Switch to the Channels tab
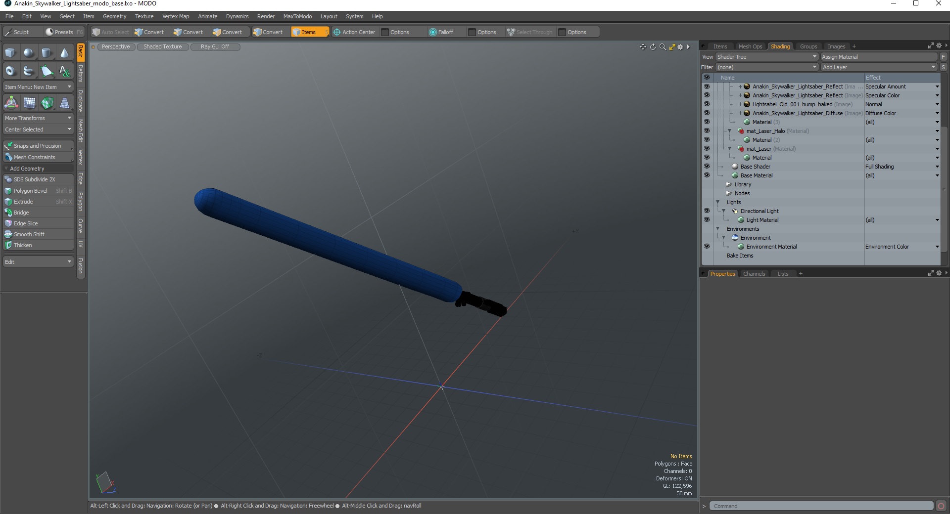Viewport: 950px width, 514px height. pos(754,274)
